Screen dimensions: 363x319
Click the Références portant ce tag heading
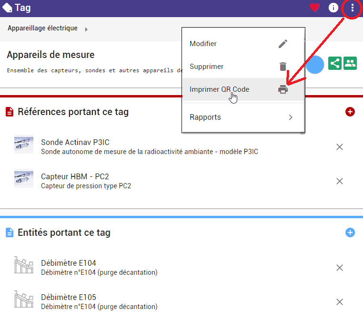click(73, 112)
